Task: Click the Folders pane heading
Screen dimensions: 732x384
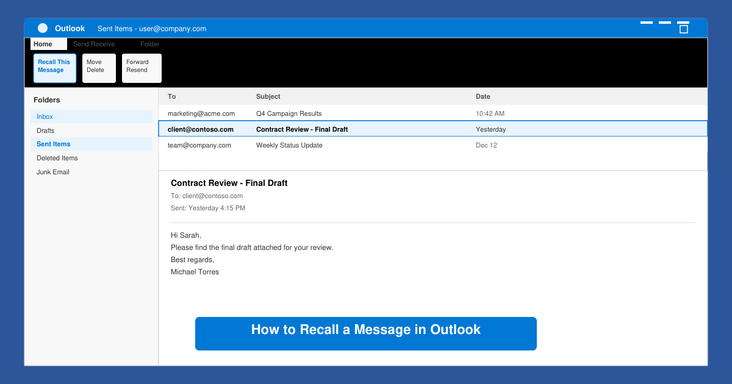Action: tap(47, 100)
